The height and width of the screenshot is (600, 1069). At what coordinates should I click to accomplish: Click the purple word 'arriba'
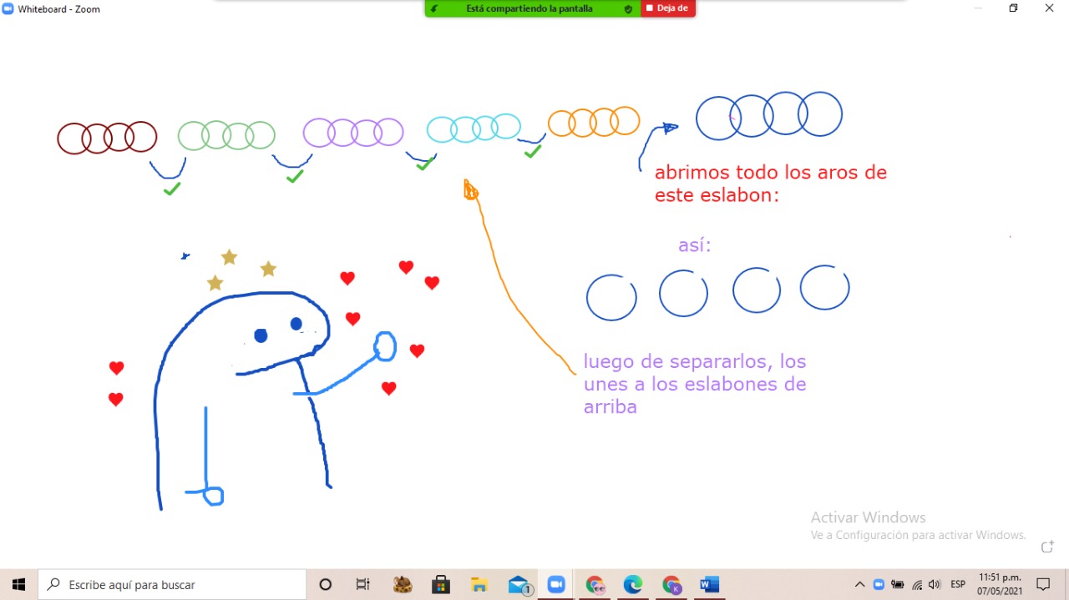tap(610, 407)
